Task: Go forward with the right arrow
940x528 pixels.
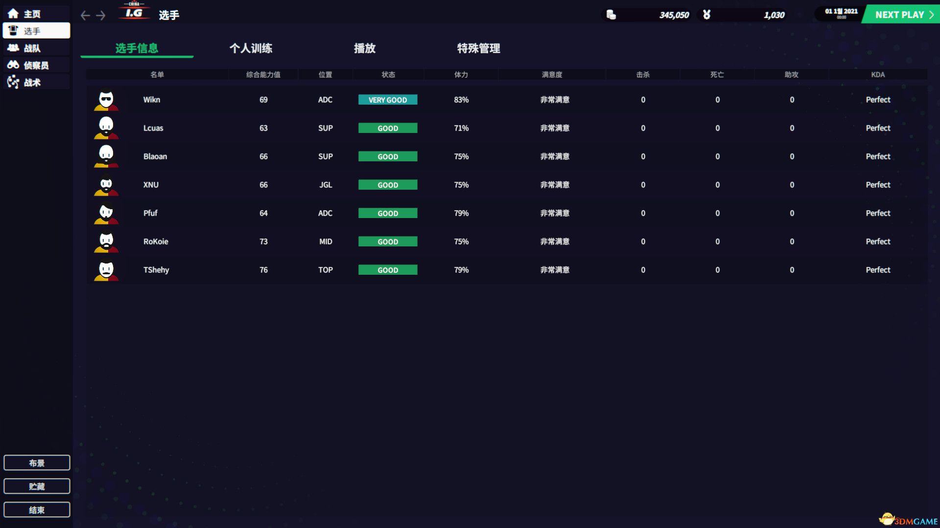Action: tap(101, 16)
